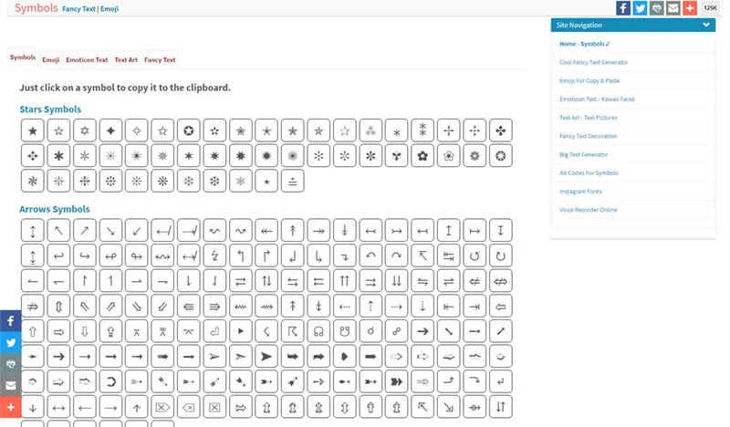Copy the X inside a square box symbol
Screen dimensions: 730x427
coord(214,407)
